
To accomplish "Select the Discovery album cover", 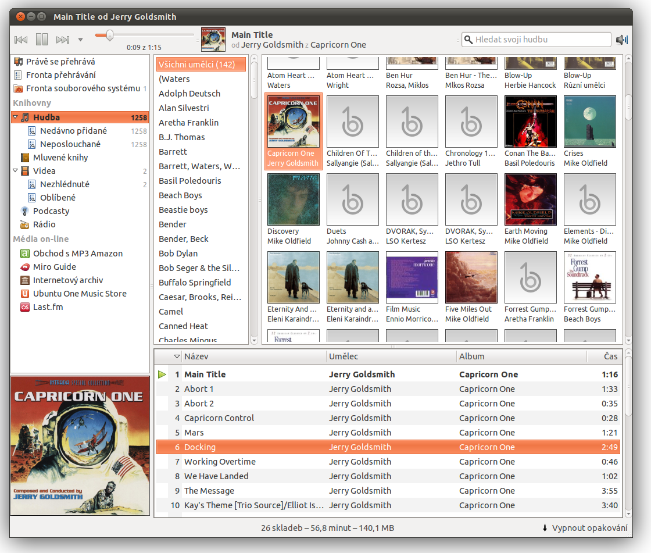I will [x=293, y=199].
